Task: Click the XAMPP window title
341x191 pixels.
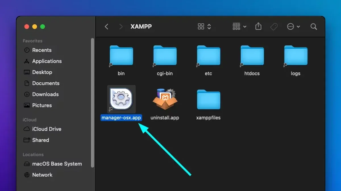Action: [x=141, y=27]
